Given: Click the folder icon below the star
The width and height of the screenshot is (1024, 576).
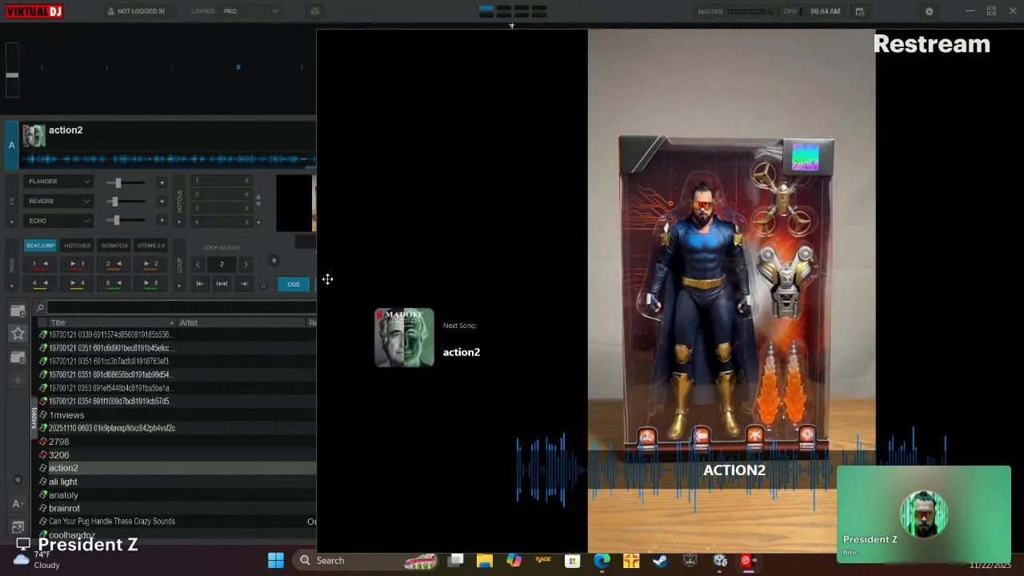Looking at the screenshot, I should (x=18, y=357).
